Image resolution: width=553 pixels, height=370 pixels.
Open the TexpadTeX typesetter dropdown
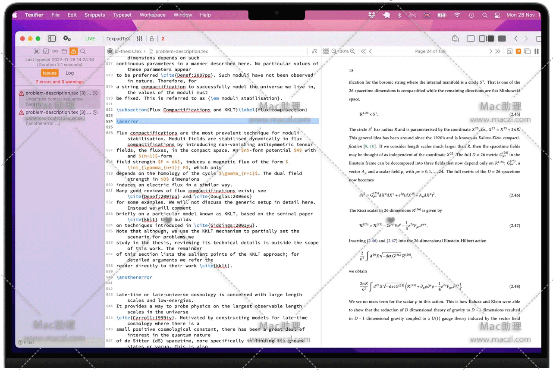point(118,39)
